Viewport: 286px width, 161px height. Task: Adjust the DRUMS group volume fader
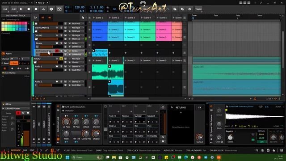pos(50,39)
